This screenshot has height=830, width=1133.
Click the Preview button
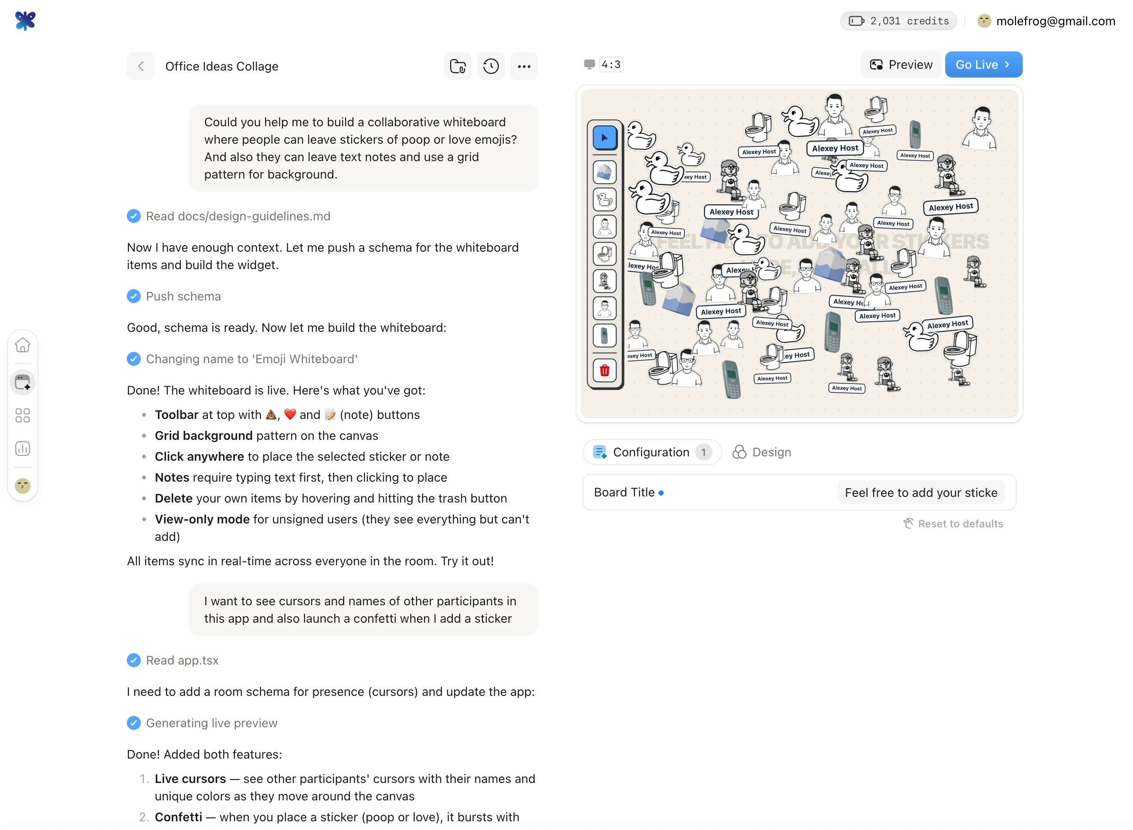901,64
